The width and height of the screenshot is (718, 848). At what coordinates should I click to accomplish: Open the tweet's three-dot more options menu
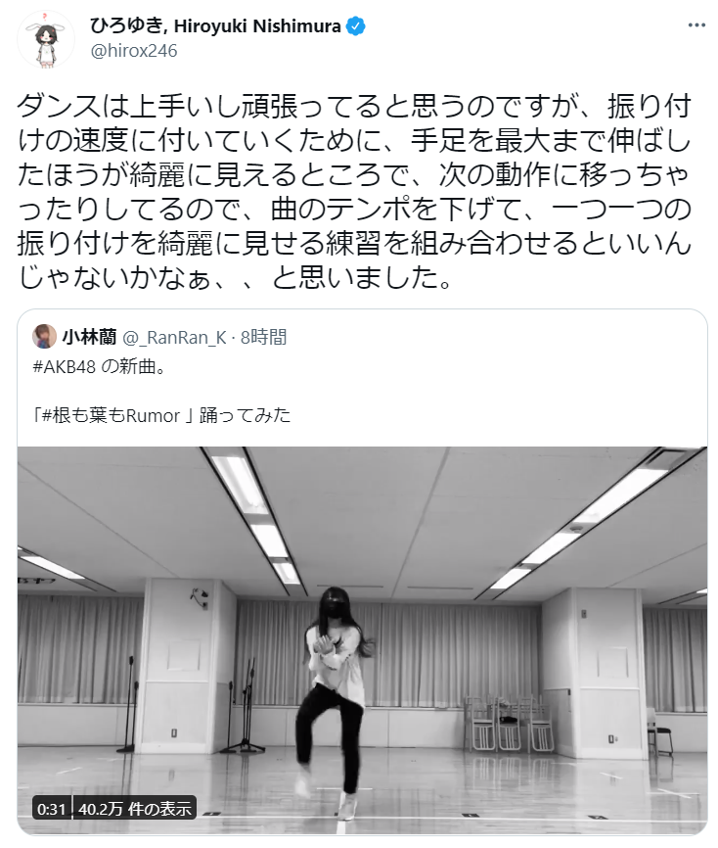[696, 25]
